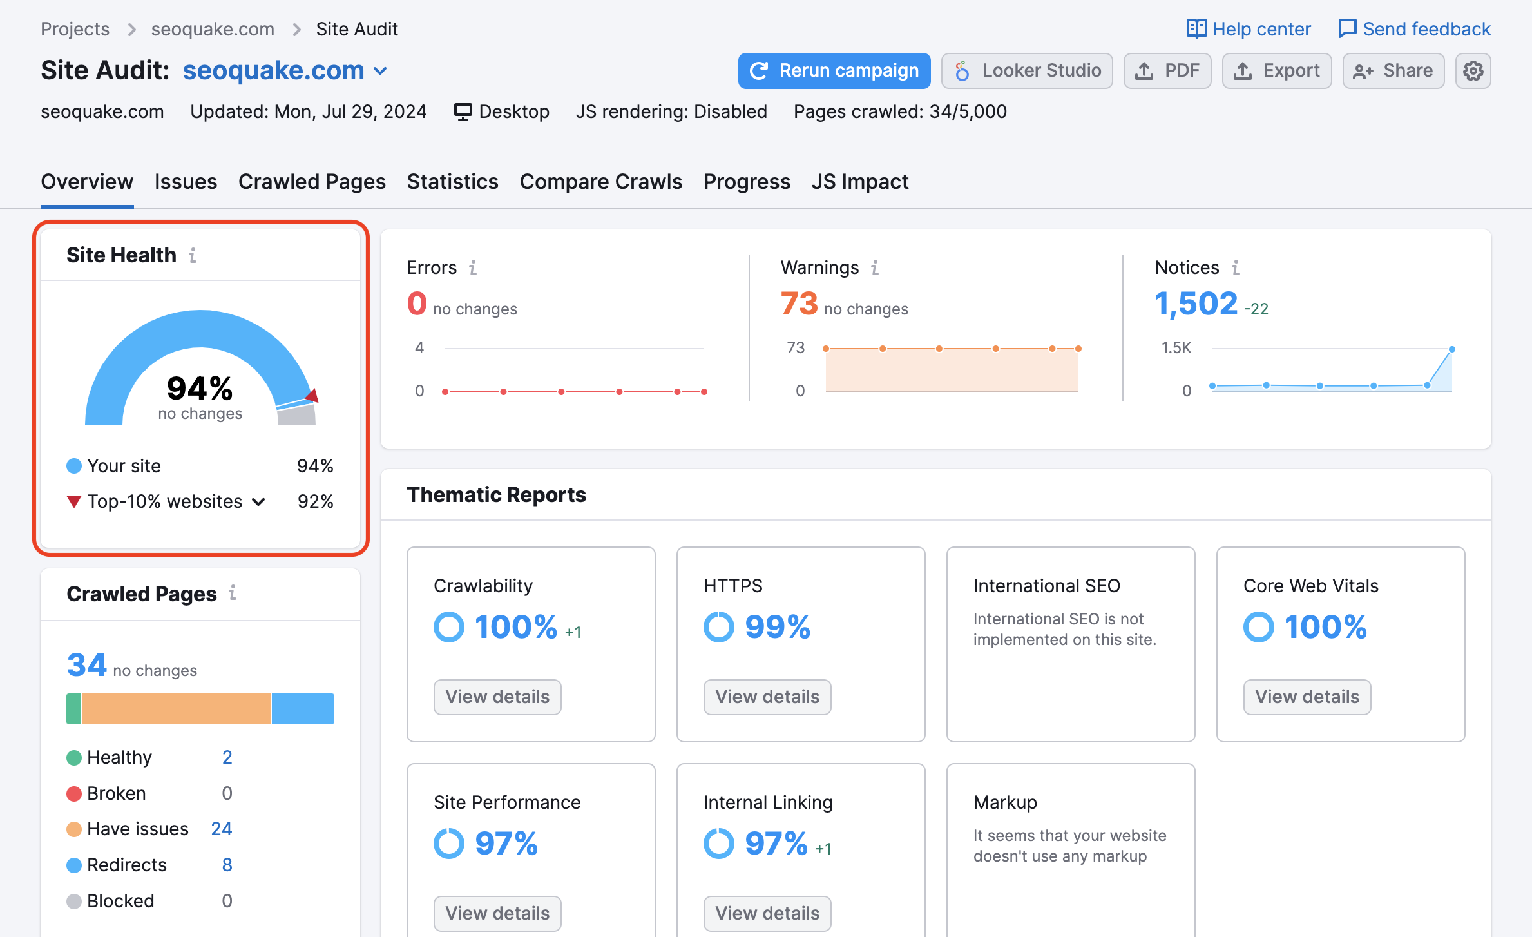1532x937 pixels.
Task: View HTTPS thematic report details
Action: tap(766, 696)
